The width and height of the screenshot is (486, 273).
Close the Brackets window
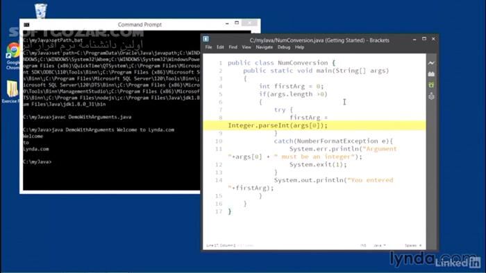433,39
